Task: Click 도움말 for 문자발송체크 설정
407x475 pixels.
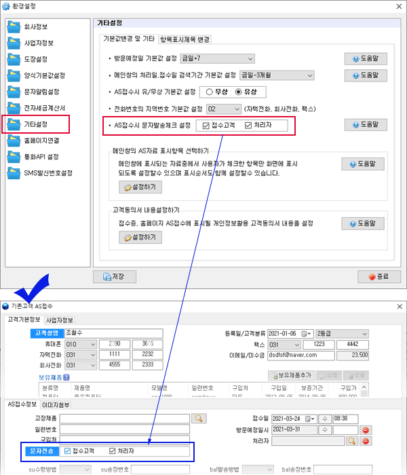Action: pyautogui.click(x=366, y=124)
